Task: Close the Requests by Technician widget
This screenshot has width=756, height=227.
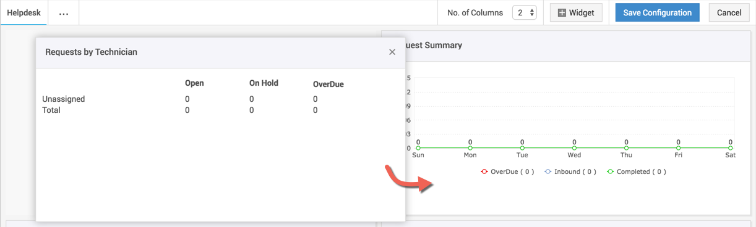Action: [x=392, y=52]
